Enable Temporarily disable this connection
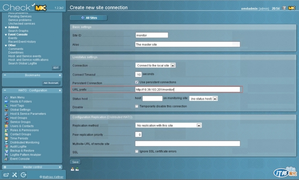 (x=136, y=106)
